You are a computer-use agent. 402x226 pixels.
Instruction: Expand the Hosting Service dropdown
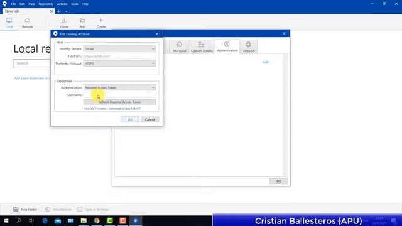coord(119,49)
